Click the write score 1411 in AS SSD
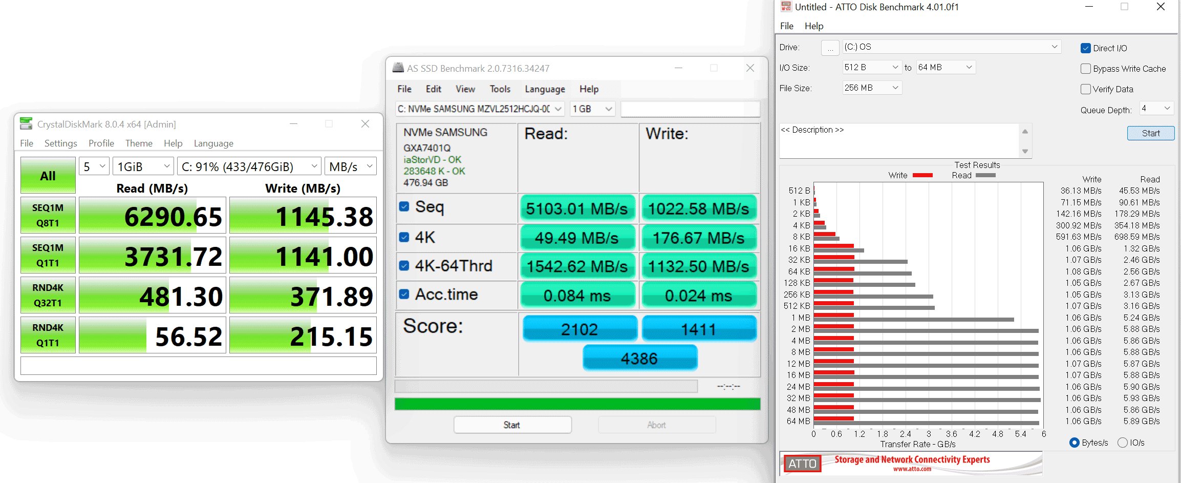The width and height of the screenshot is (1181, 483). [x=699, y=329]
